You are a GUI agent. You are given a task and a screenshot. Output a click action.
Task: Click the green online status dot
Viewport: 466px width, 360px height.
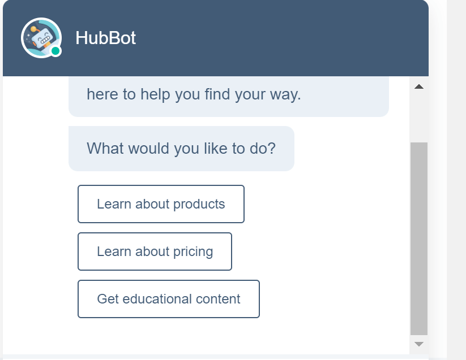click(55, 51)
